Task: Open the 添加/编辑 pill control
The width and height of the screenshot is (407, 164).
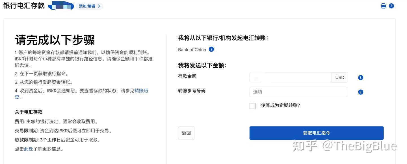Action: [89, 5]
